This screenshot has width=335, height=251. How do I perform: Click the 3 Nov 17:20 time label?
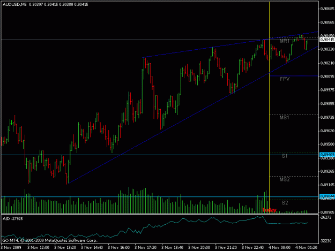click(146, 248)
